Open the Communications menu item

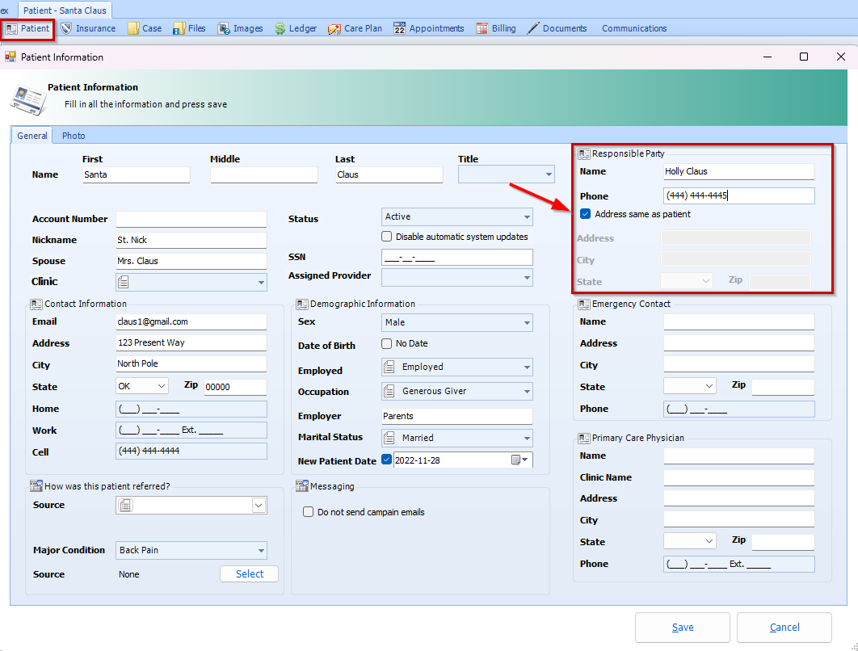[x=634, y=28]
